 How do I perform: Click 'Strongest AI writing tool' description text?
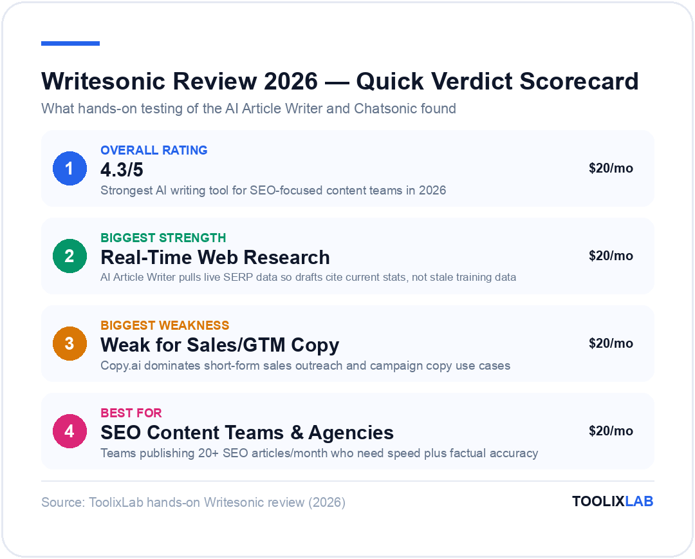273,191
